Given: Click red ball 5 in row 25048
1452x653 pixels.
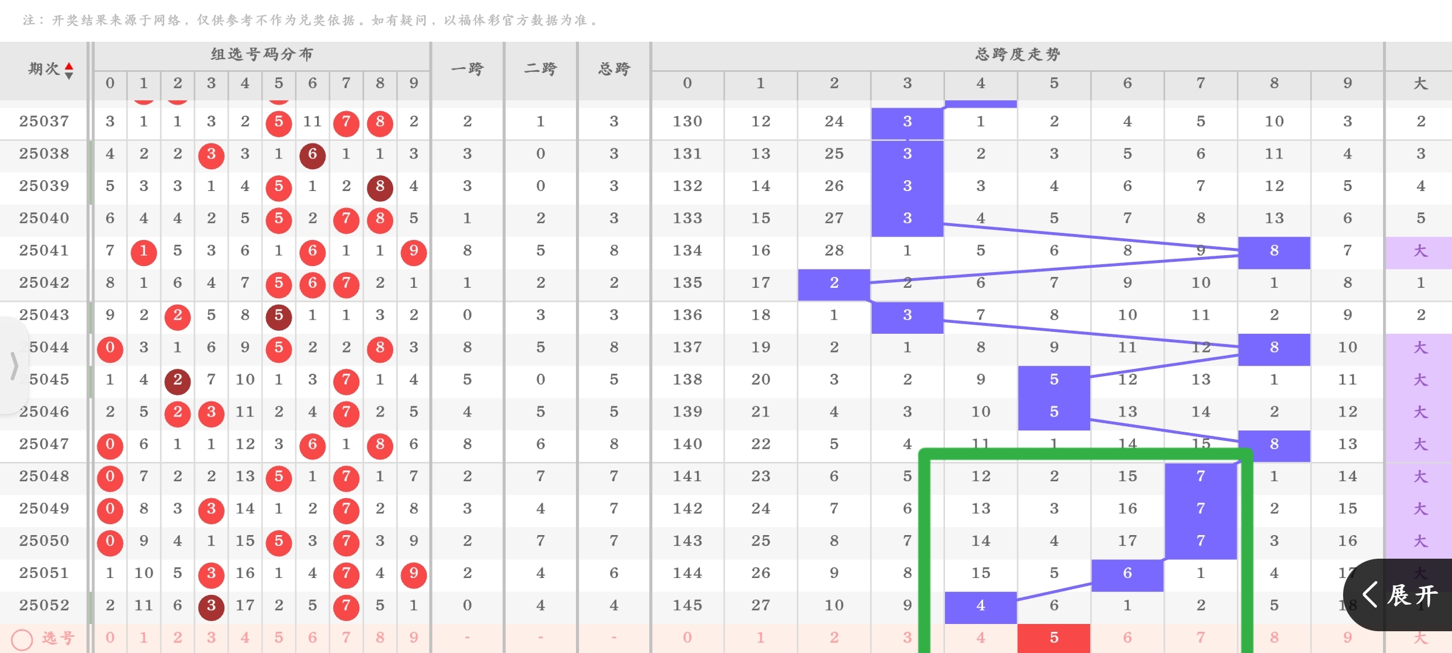Looking at the screenshot, I should [x=279, y=478].
